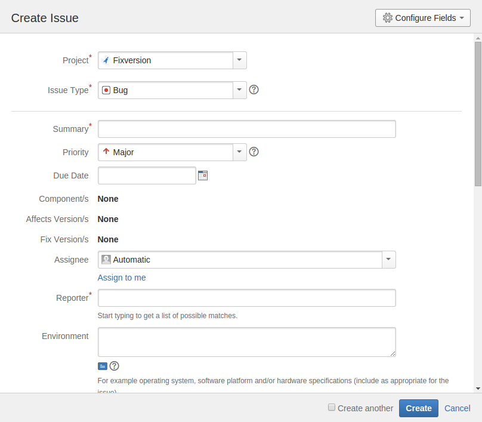Click the Issue Type help icon
The image size is (482, 422).
tap(254, 90)
